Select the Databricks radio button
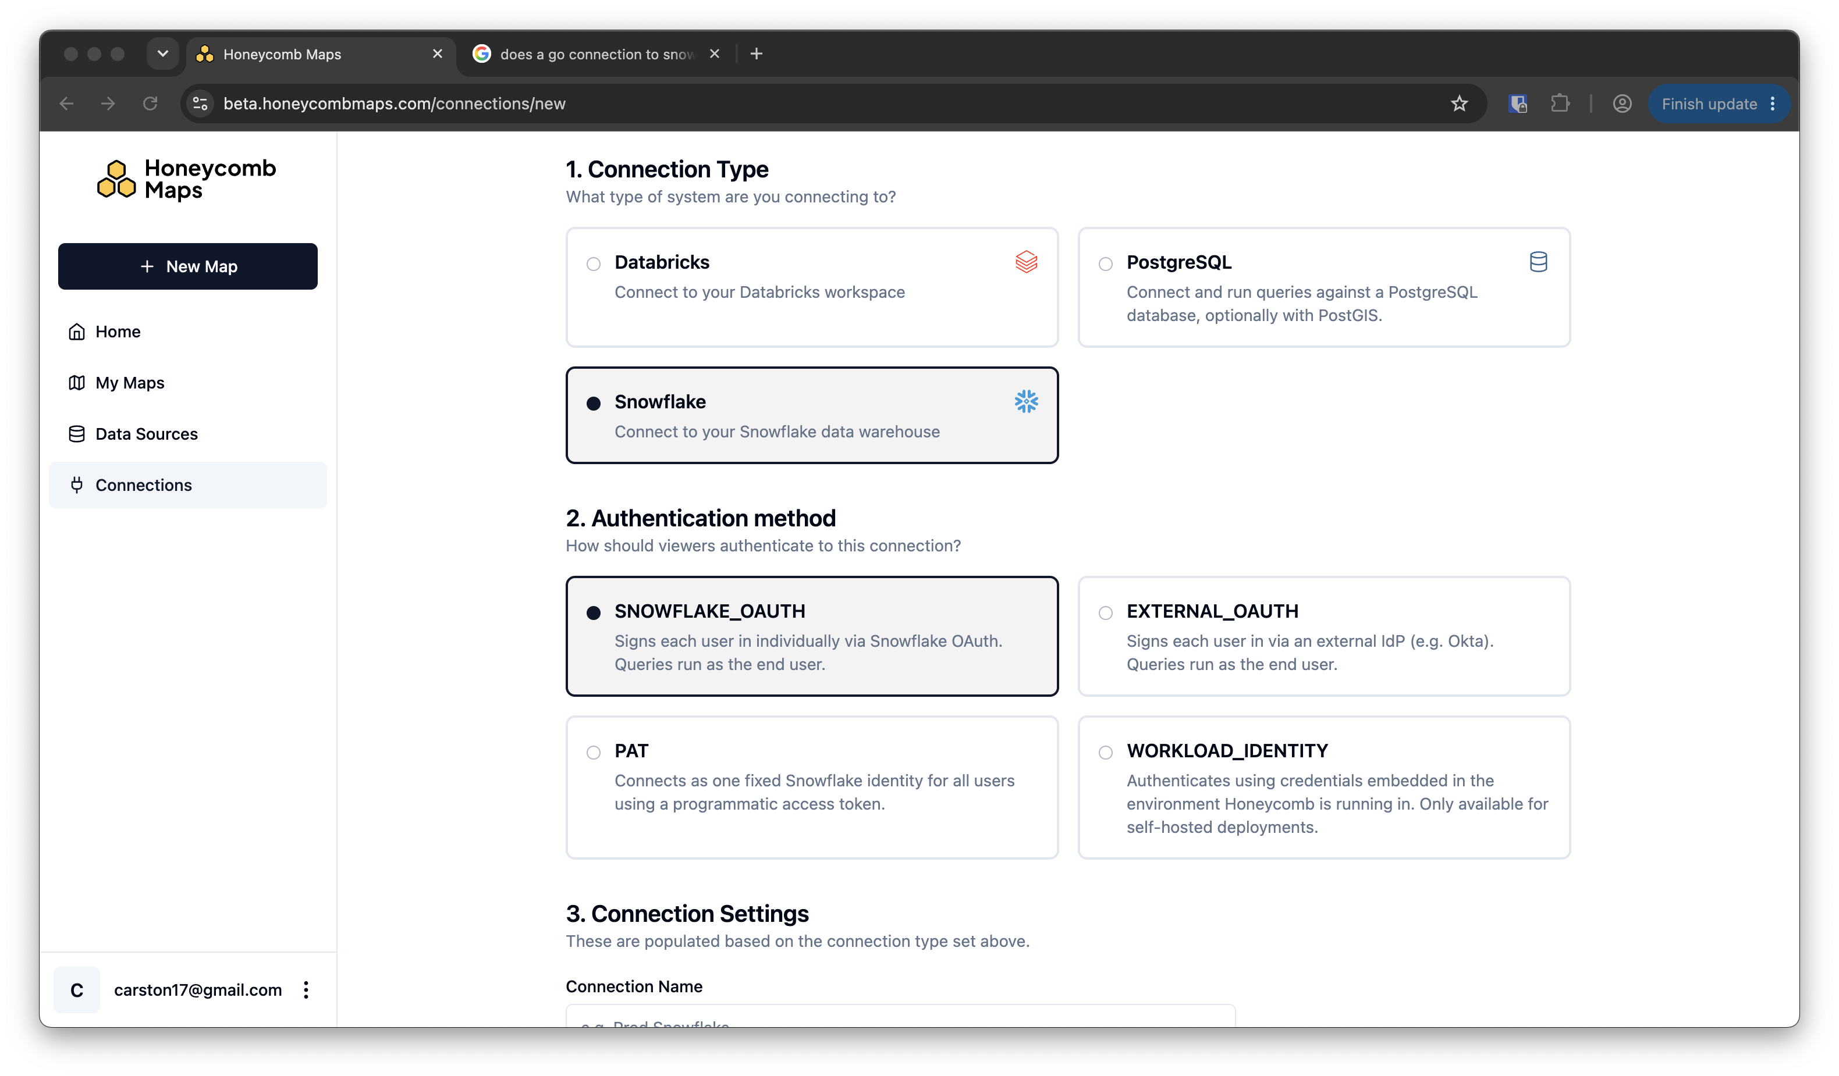 [x=593, y=263]
